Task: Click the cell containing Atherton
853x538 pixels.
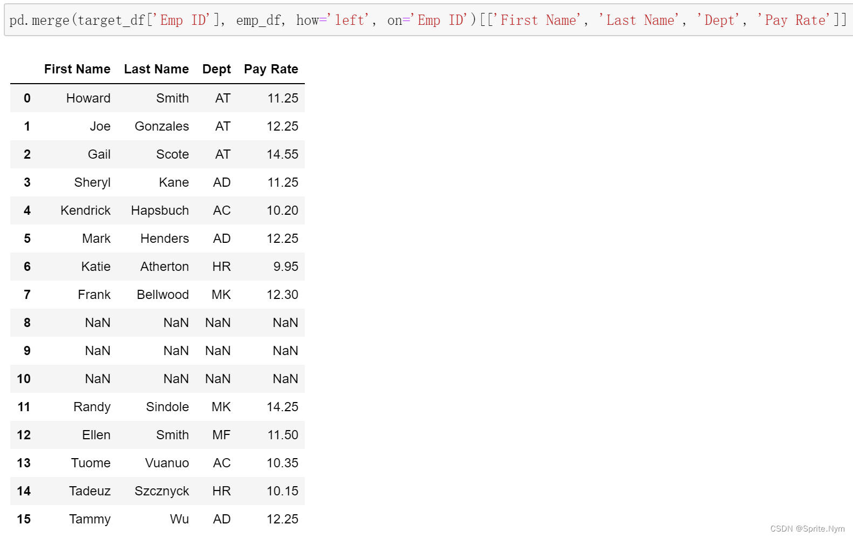Action: (x=165, y=267)
